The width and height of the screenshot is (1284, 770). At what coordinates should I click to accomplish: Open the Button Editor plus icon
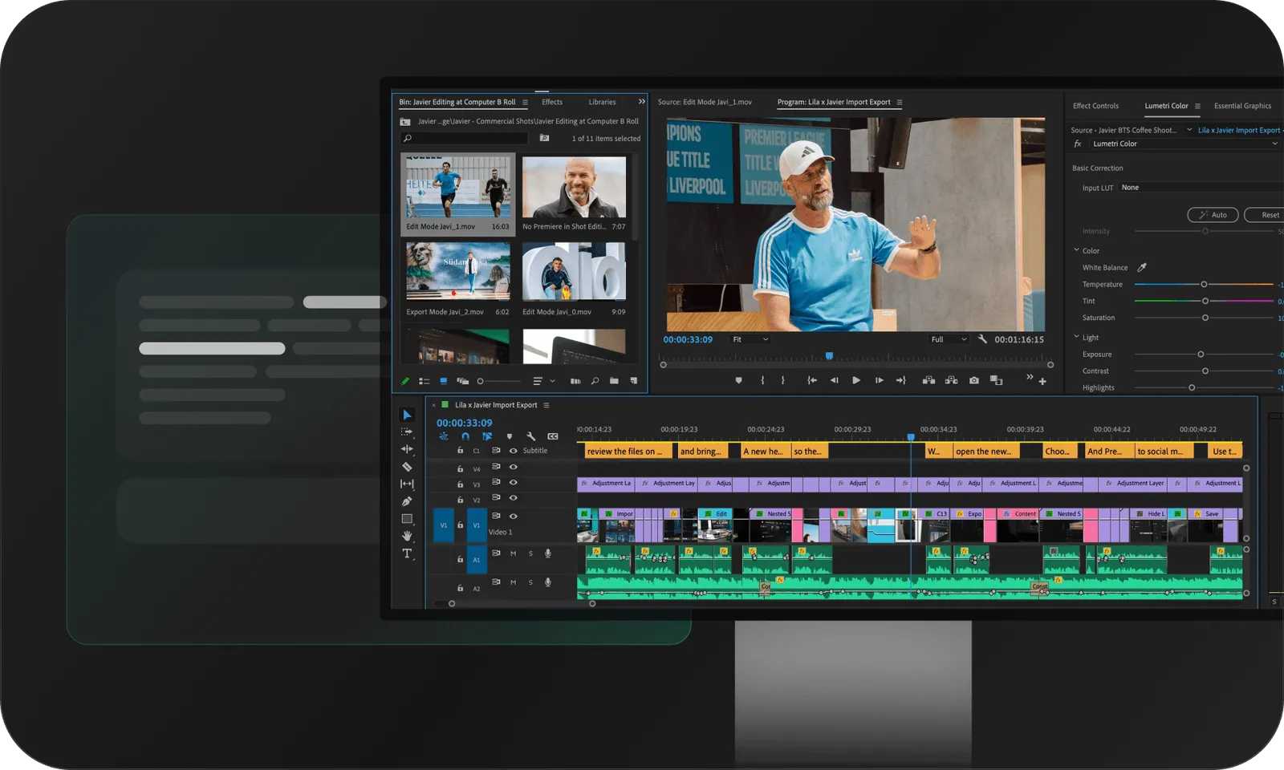(x=1042, y=381)
